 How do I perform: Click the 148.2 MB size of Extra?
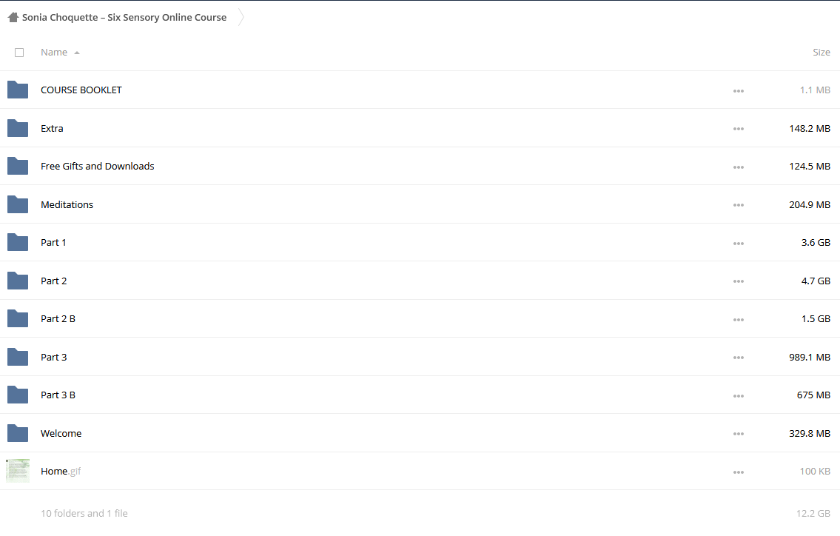[810, 128]
